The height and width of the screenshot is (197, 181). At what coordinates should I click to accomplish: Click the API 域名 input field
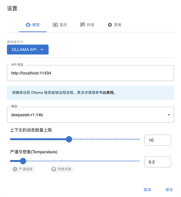pos(90,73)
